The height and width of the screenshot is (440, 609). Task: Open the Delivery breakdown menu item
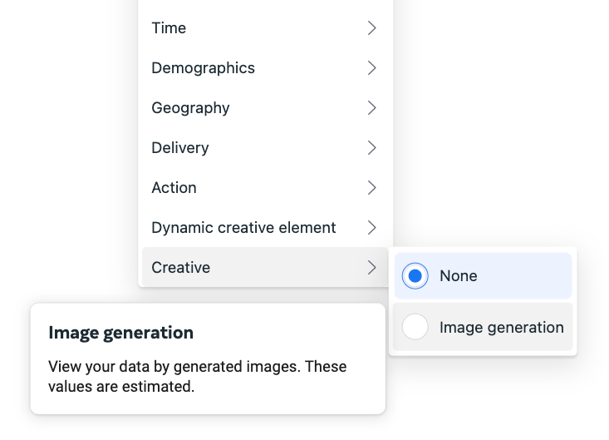[265, 148]
